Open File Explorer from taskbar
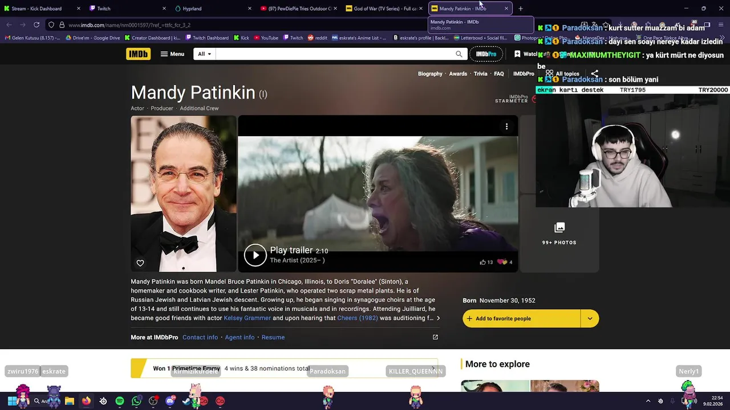 [x=70, y=401]
